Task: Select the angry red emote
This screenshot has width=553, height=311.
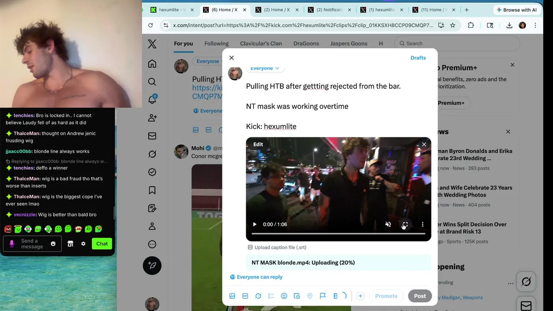Action: point(8,229)
